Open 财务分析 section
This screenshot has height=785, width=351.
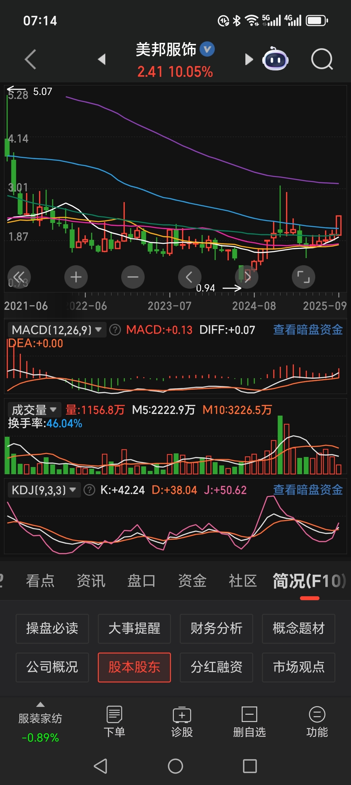tap(216, 628)
